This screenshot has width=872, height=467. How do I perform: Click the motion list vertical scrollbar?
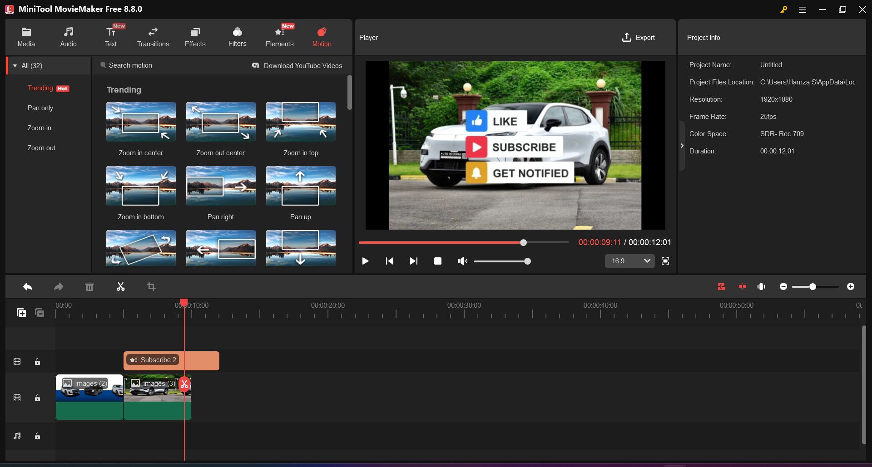click(349, 93)
